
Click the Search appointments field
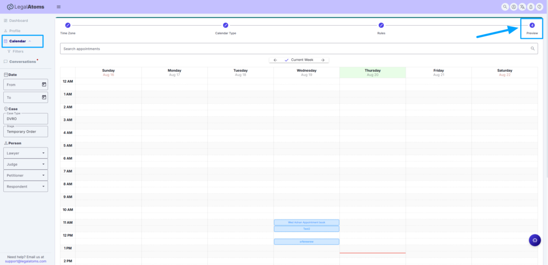(299, 49)
